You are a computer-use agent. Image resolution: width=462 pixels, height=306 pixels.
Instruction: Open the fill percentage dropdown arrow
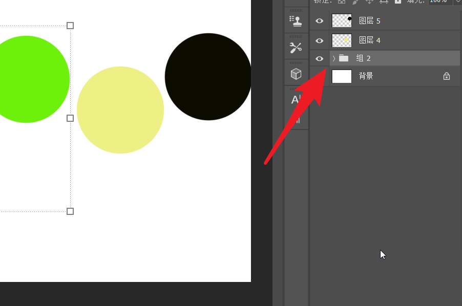(457, 2)
